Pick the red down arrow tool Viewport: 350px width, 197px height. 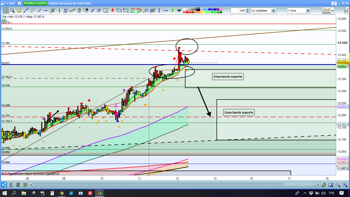pos(112,11)
